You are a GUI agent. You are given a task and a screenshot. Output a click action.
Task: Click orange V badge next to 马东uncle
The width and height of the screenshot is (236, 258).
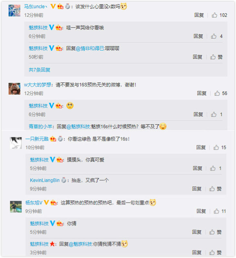(53, 6)
